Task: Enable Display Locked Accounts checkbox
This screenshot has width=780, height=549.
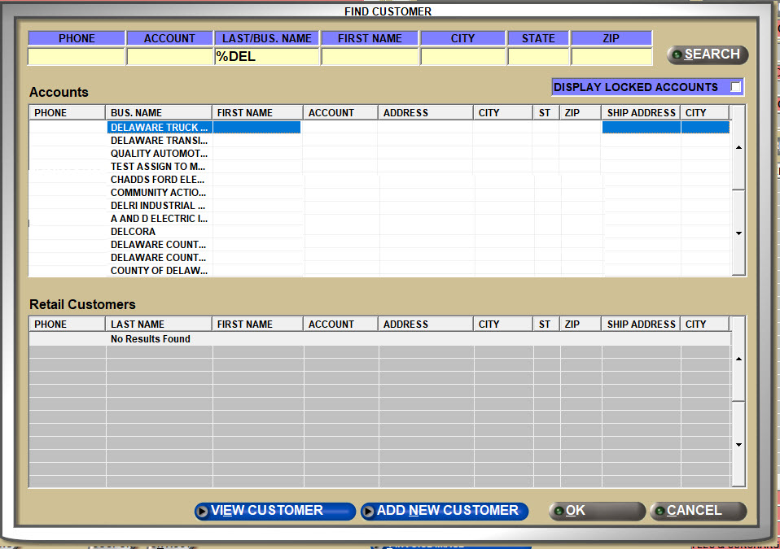Action: coord(736,87)
